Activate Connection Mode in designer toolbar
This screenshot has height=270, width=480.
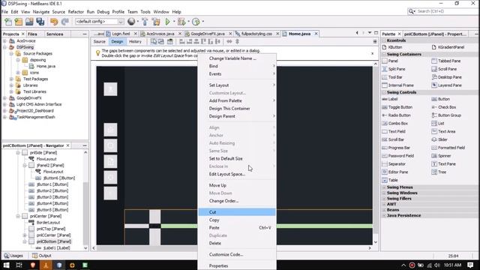[161, 41]
